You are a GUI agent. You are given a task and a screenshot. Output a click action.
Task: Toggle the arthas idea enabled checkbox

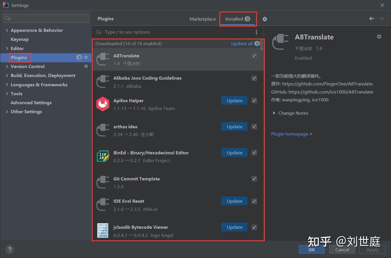[x=254, y=127]
